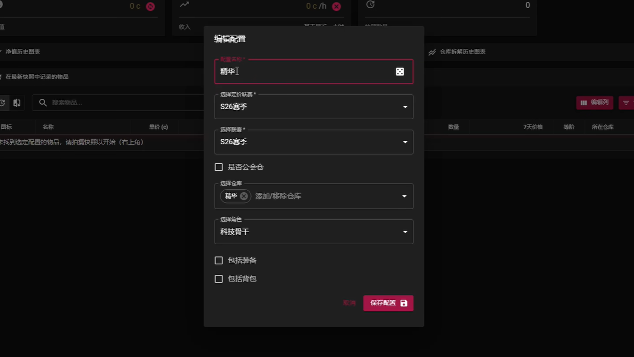Remove the 精华 stash tab chip
Viewport: 634px width, 357px height.
click(x=244, y=196)
